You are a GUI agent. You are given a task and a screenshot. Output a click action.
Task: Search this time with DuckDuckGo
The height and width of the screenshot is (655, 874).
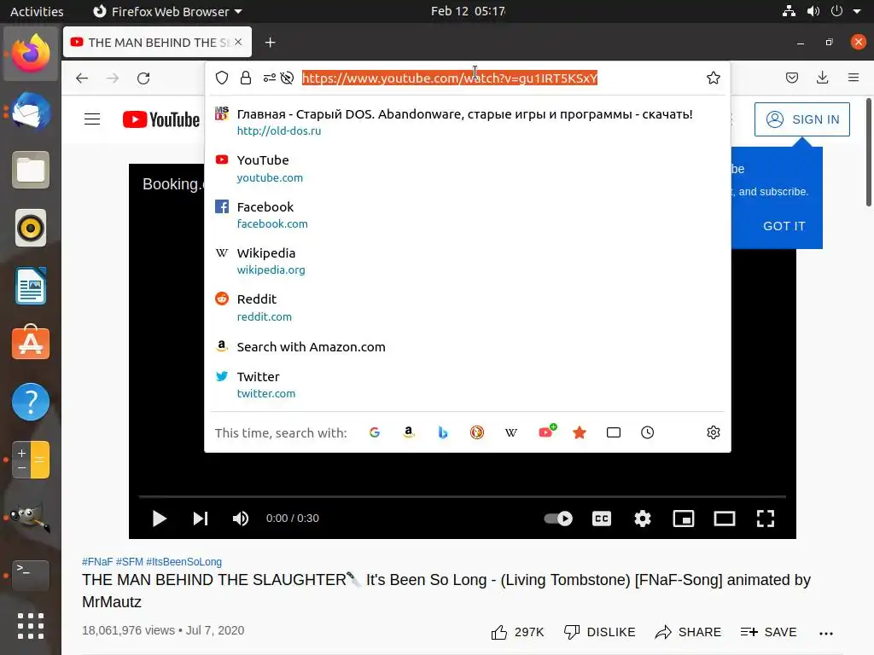(477, 432)
